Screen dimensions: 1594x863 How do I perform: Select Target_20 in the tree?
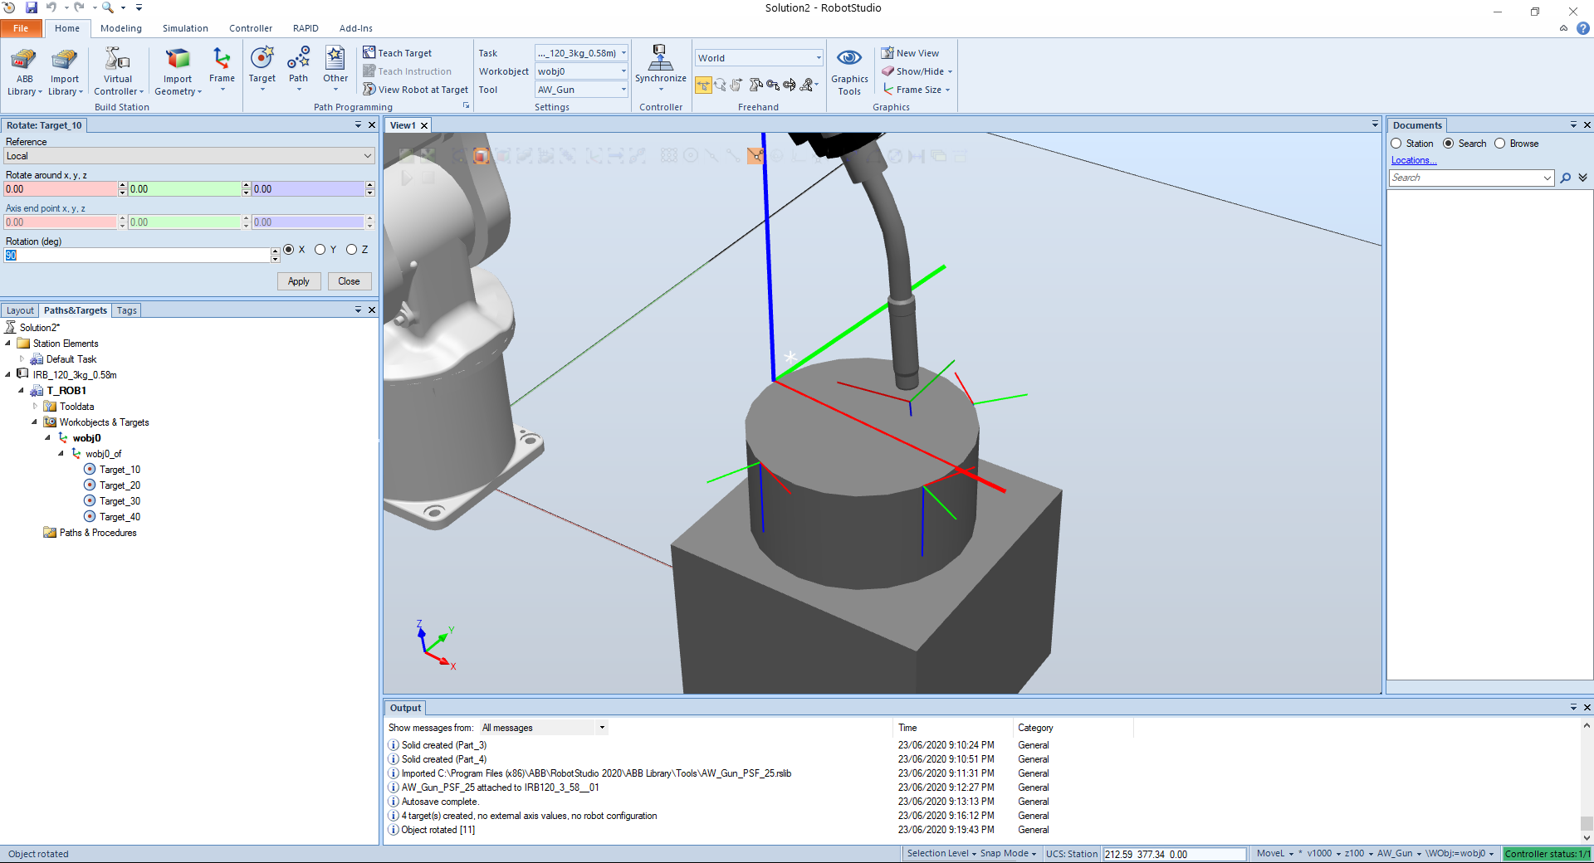120,485
